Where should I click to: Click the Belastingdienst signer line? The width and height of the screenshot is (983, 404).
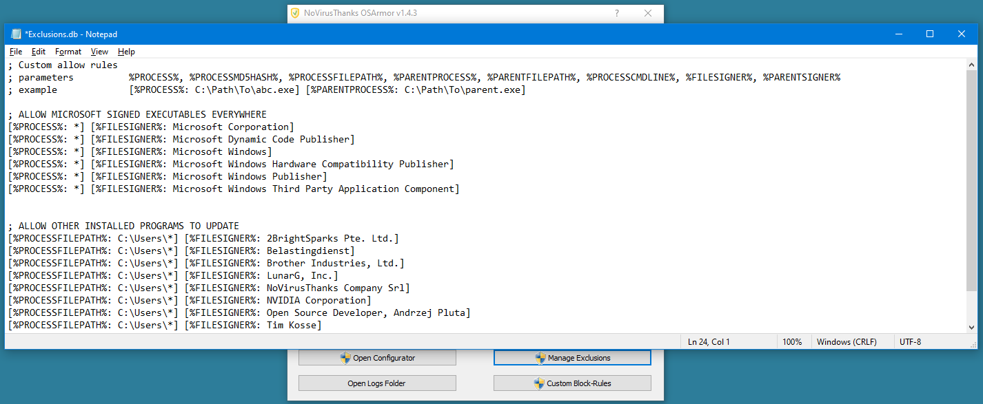click(181, 251)
